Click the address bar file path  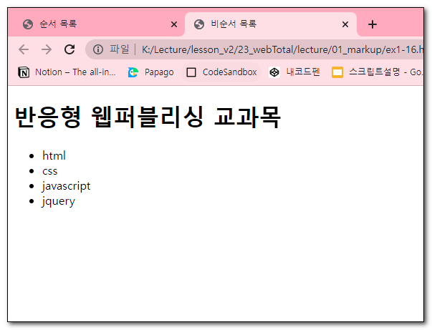coord(279,49)
